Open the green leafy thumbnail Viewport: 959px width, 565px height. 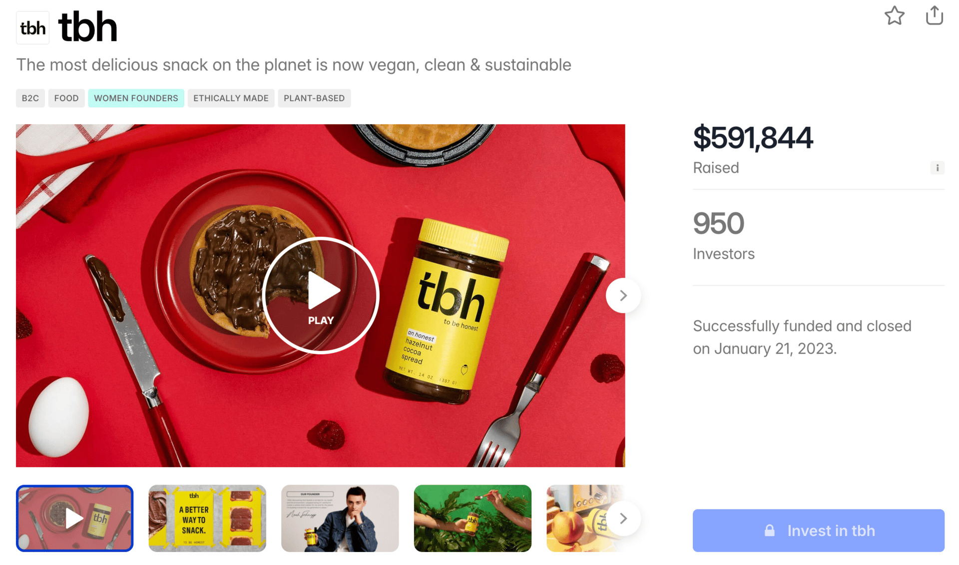[473, 519]
